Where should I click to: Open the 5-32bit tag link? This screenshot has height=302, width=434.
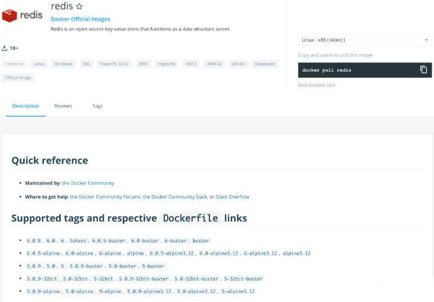point(104,279)
